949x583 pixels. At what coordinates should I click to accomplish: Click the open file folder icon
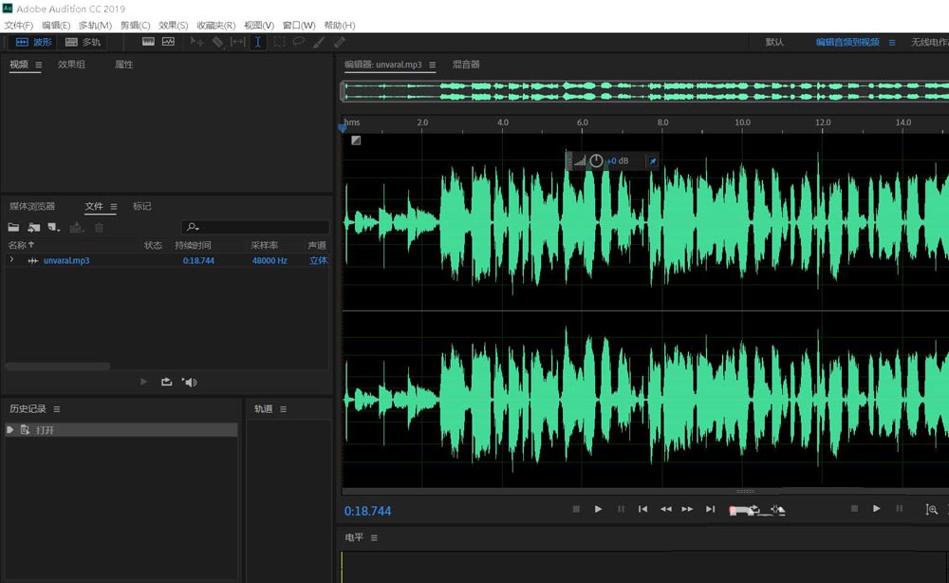tap(13, 228)
